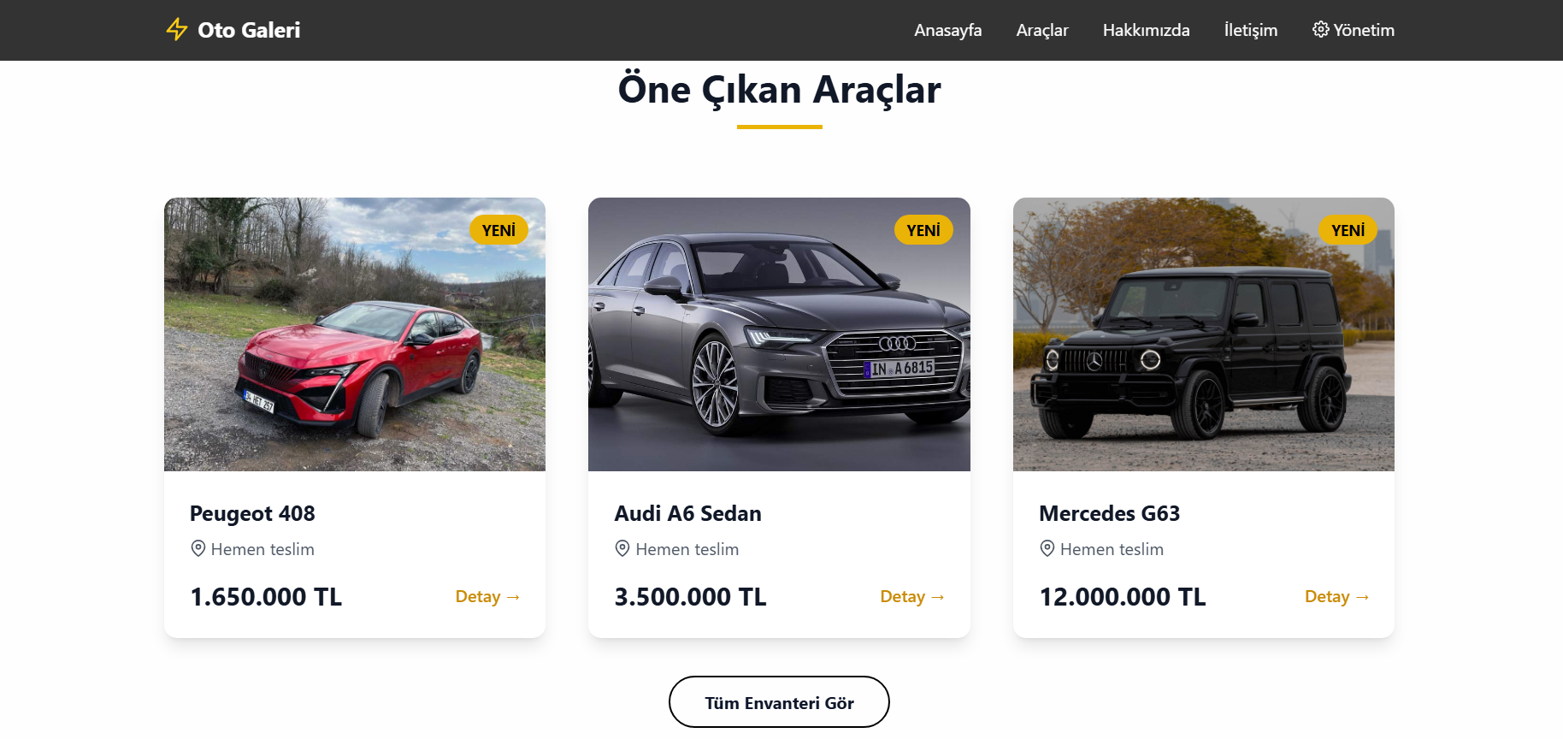Click the location pin under Mercedes G63
Screen dimensions: 1563x739
pyautogui.click(x=1047, y=548)
